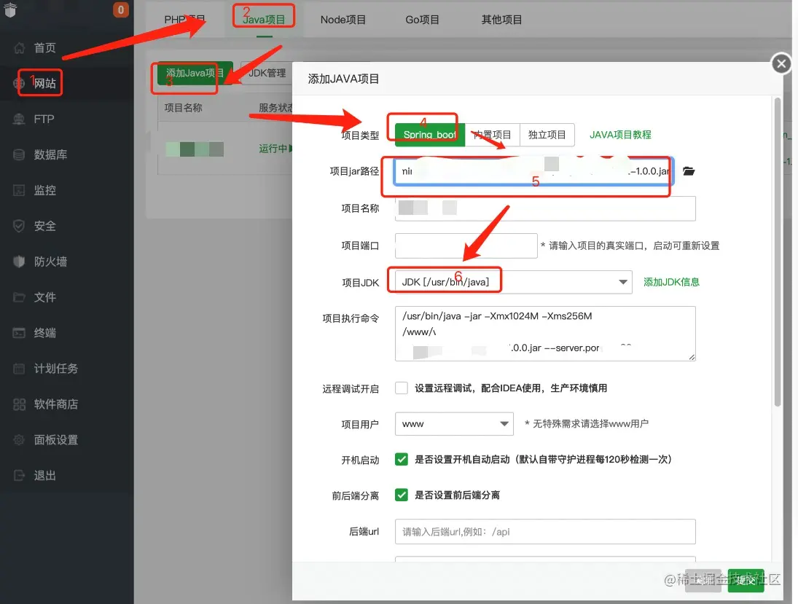Open 网站 in the sidebar
798x604 pixels.
point(44,84)
